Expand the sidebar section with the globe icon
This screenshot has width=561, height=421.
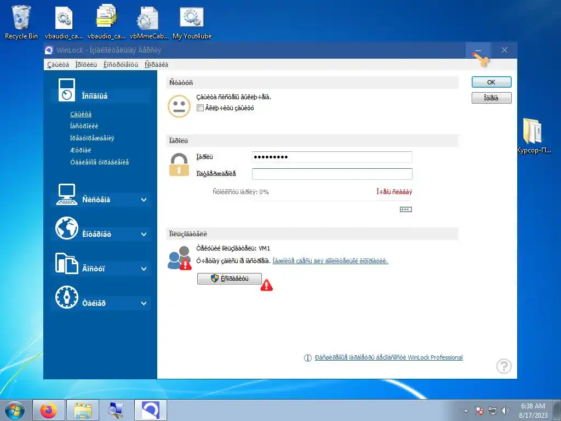pyautogui.click(x=144, y=234)
